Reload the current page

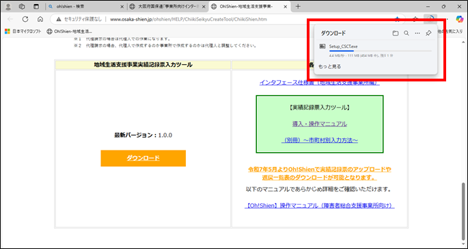click(25, 19)
